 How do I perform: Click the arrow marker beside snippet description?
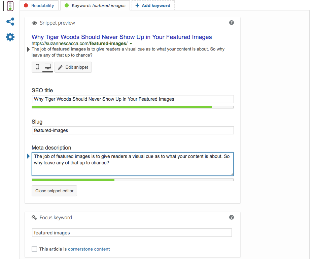pyautogui.click(x=28, y=49)
